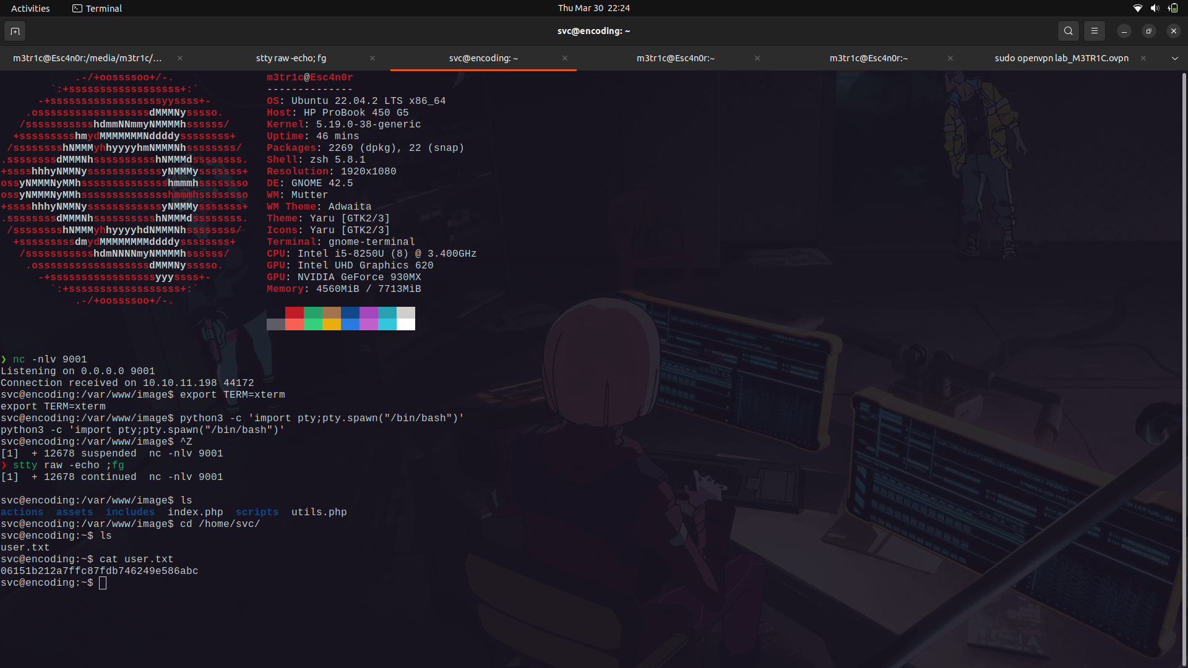The height and width of the screenshot is (668, 1188).
Task: Click the shell prompt cursor block
Action: (103, 582)
